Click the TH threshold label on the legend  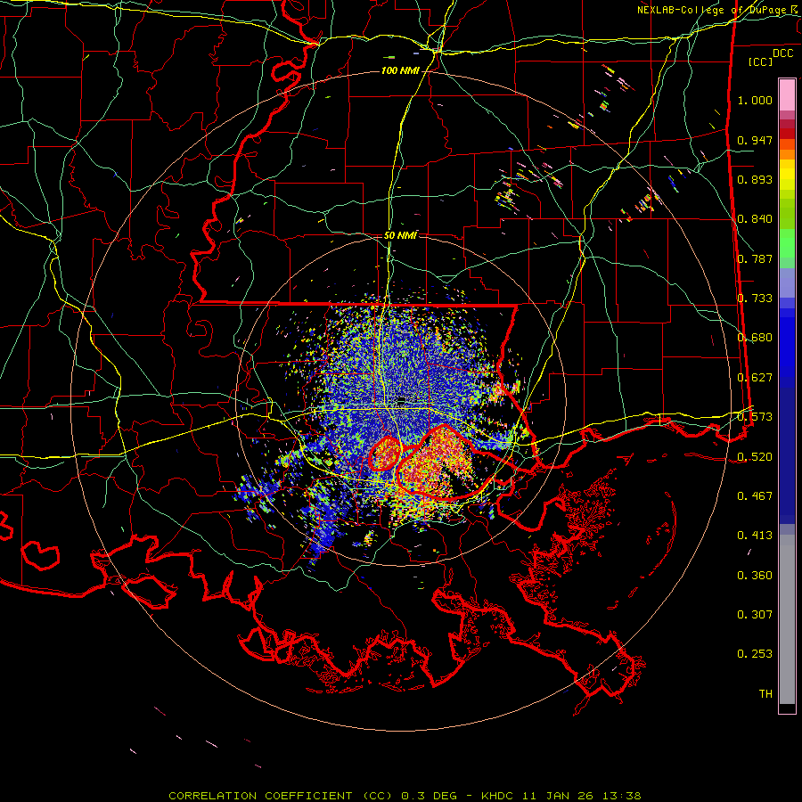pyautogui.click(x=765, y=694)
